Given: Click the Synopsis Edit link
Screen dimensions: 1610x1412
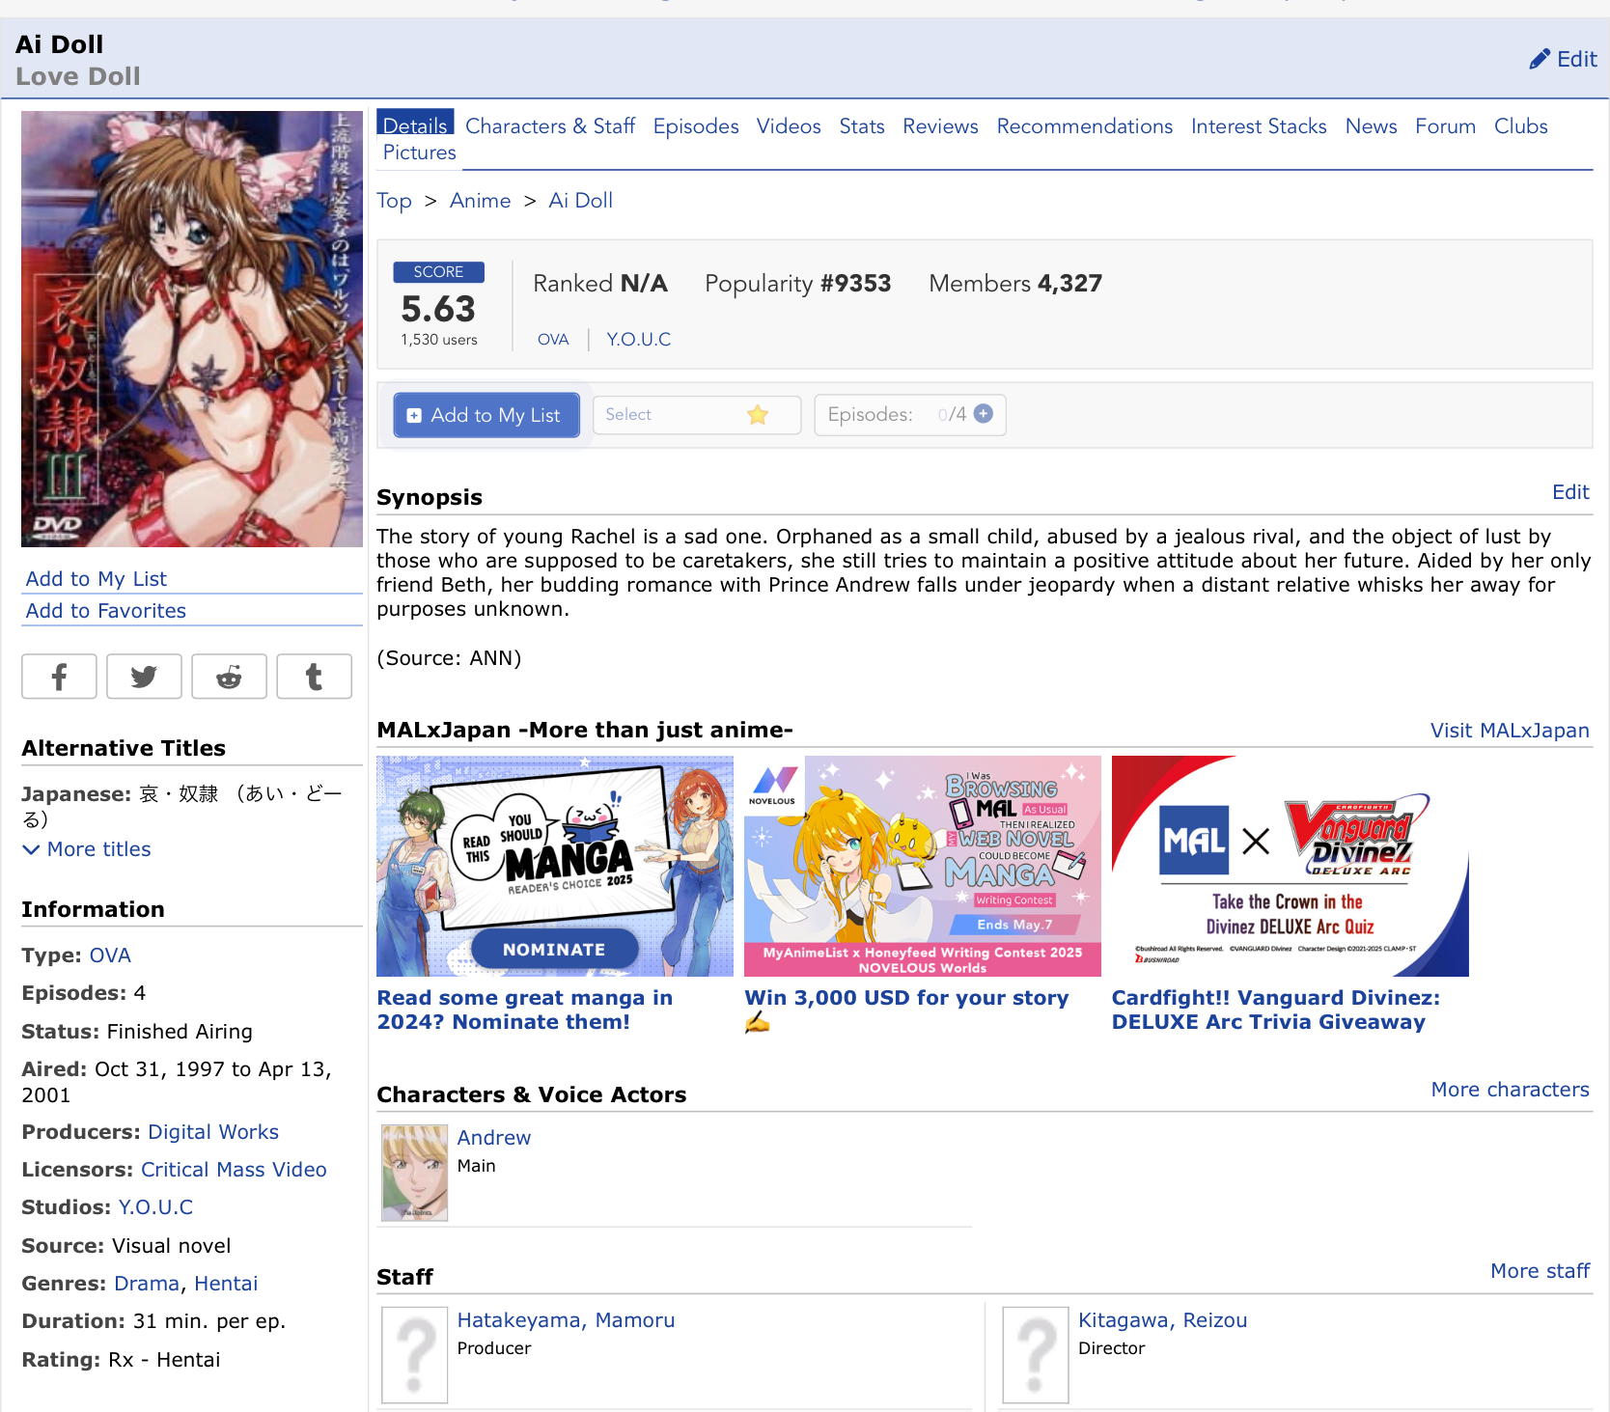Looking at the screenshot, I should [1569, 492].
